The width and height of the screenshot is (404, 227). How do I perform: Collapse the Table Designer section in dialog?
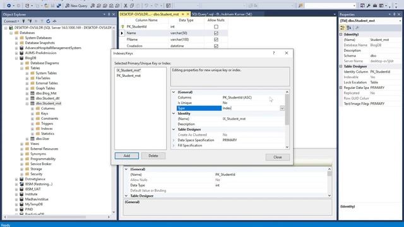(x=174, y=129)
